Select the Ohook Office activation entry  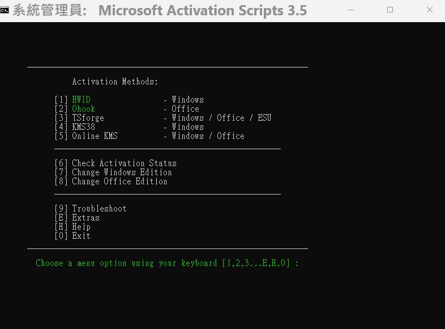click(83, 109)
